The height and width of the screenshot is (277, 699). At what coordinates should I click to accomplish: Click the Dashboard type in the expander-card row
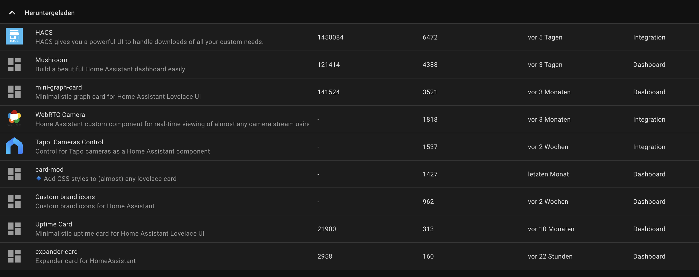tap(649, 256)
